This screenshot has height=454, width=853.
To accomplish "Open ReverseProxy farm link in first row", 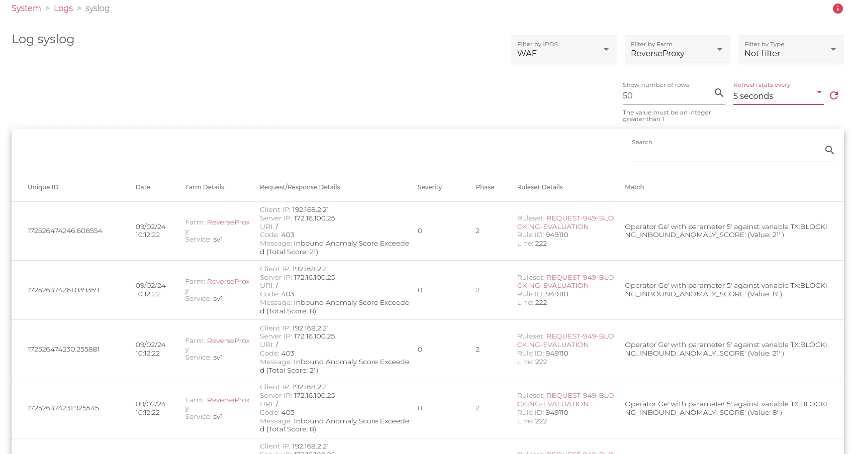I will (x=228, y=222).
